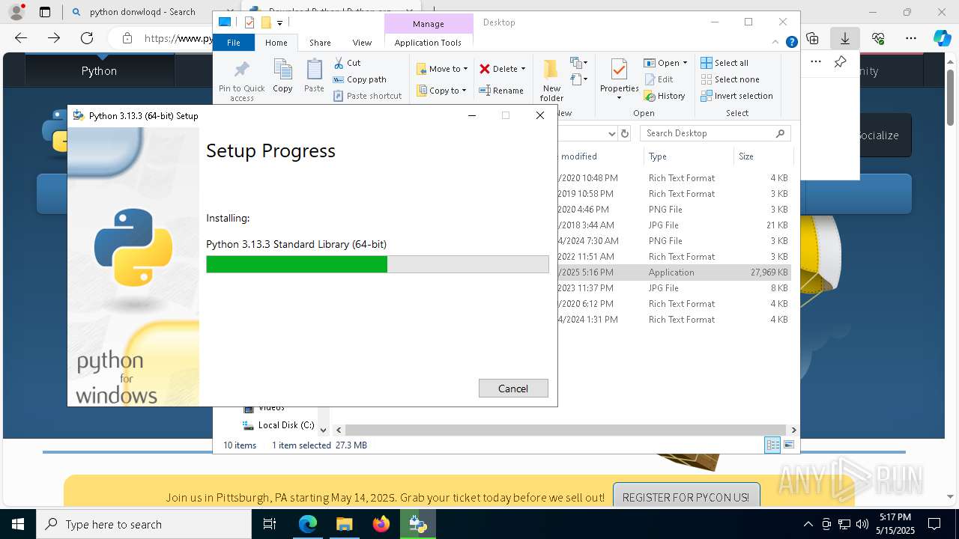This screenshot has height=539, width=959.
Task: Invert selection in Explorer
Action: tap(736, 96)
